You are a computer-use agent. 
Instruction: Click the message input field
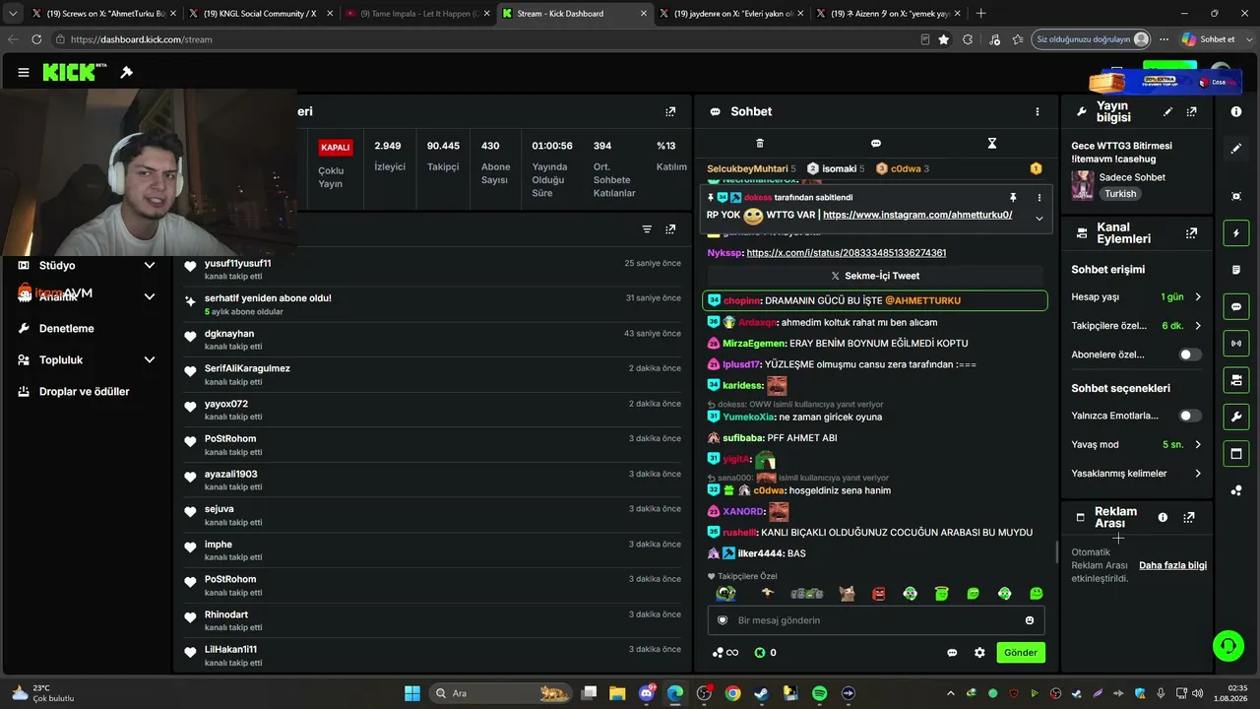click(875, 620)
